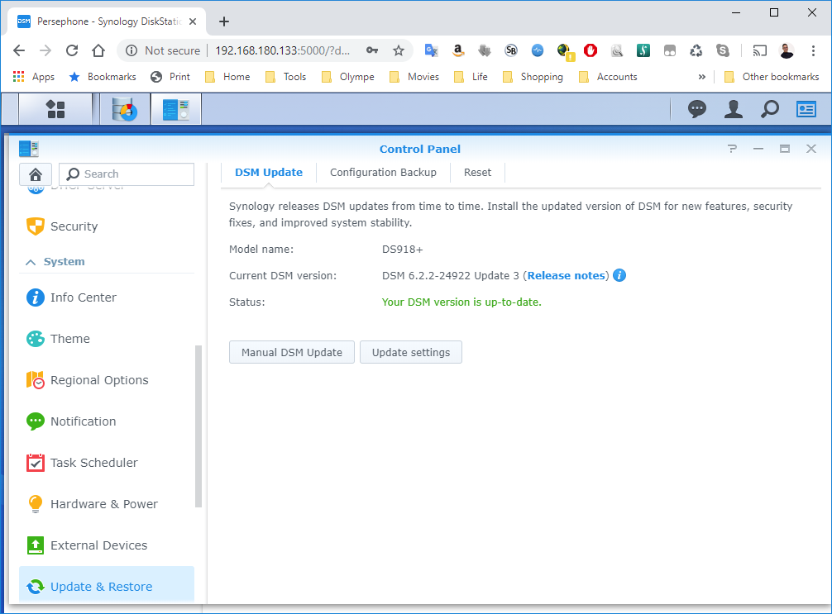Open Control Panel help question mark

click(732, 149)
